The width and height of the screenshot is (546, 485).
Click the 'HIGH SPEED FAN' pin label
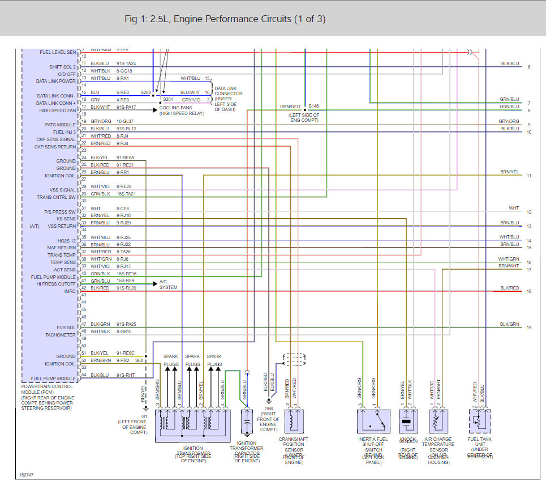point(58,110)
